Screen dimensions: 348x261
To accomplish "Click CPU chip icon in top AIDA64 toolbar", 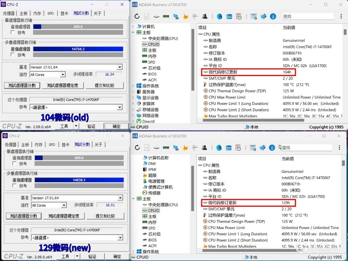I will (x=156, y=17).
